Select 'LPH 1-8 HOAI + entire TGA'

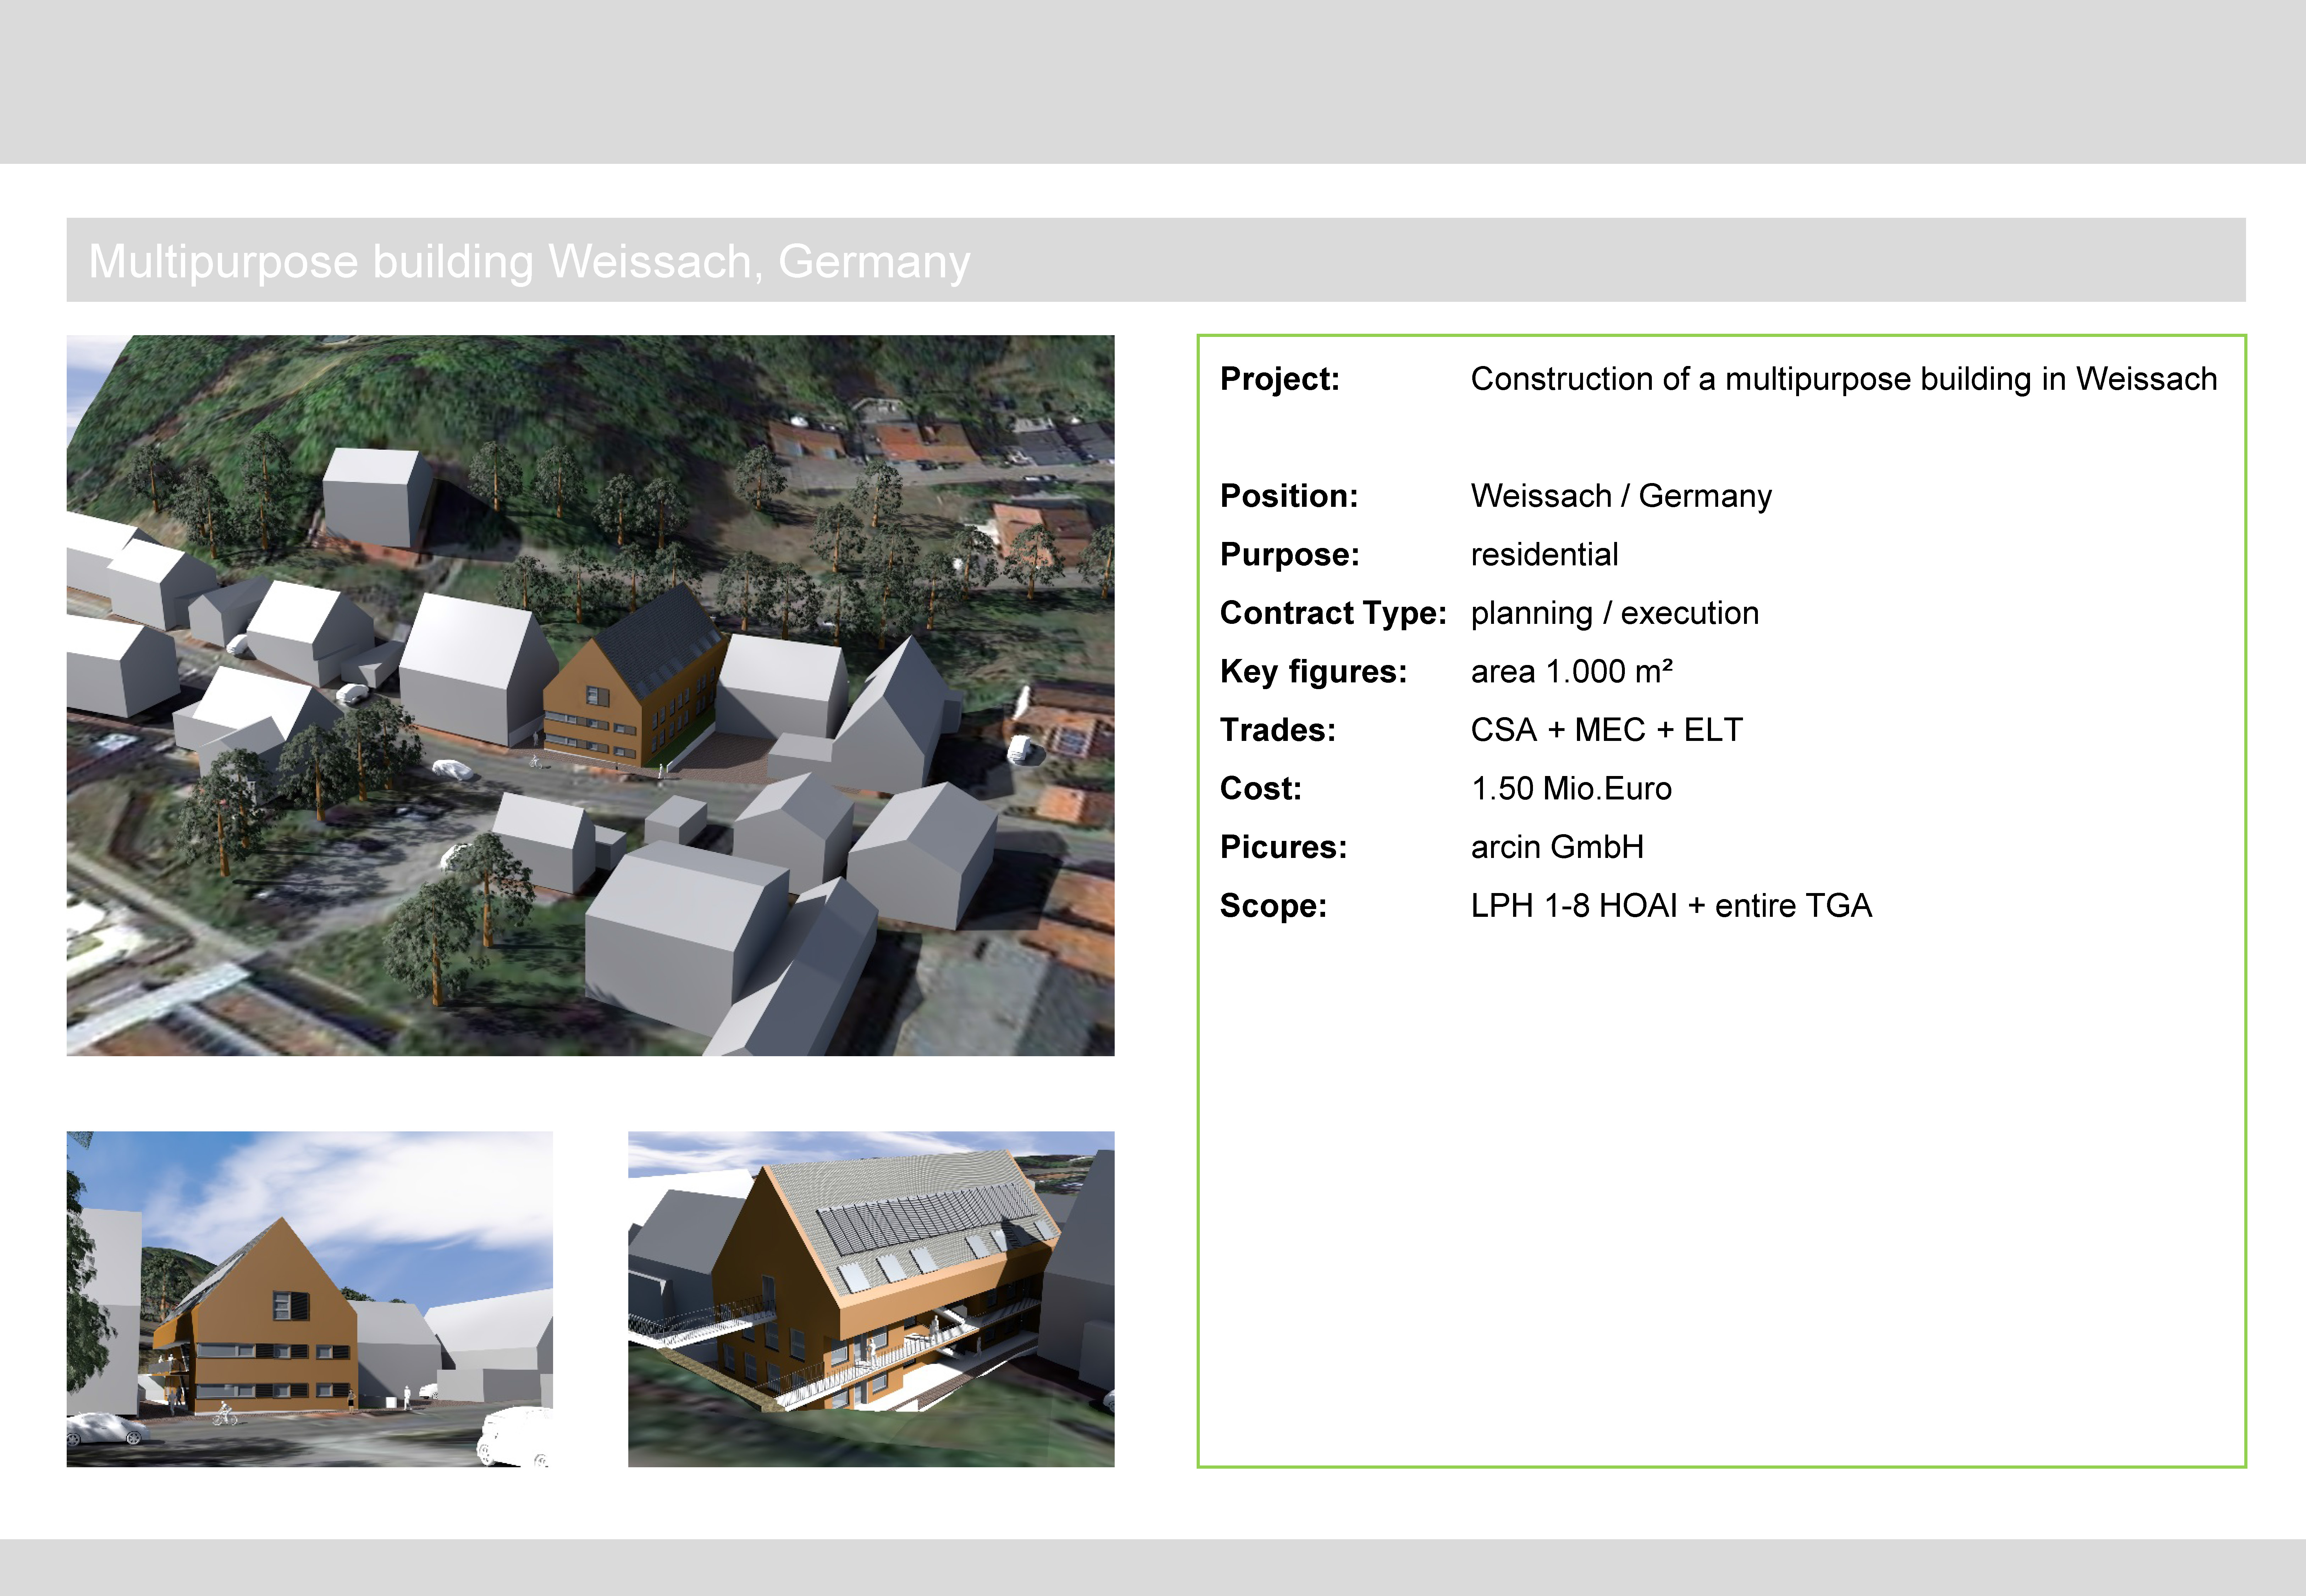pyautogui.click(x=1671, y=906)
